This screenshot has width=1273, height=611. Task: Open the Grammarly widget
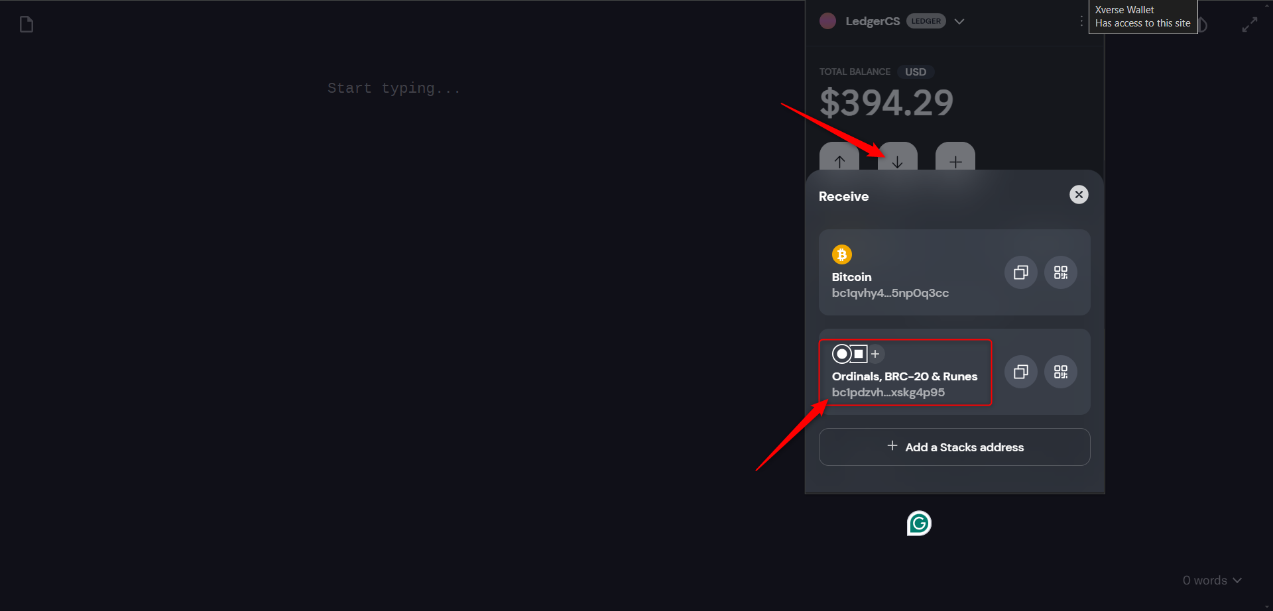pos(919,524)
